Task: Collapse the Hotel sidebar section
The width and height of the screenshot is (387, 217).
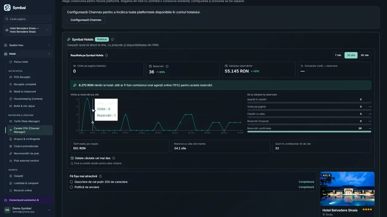Action: (27, 54)
